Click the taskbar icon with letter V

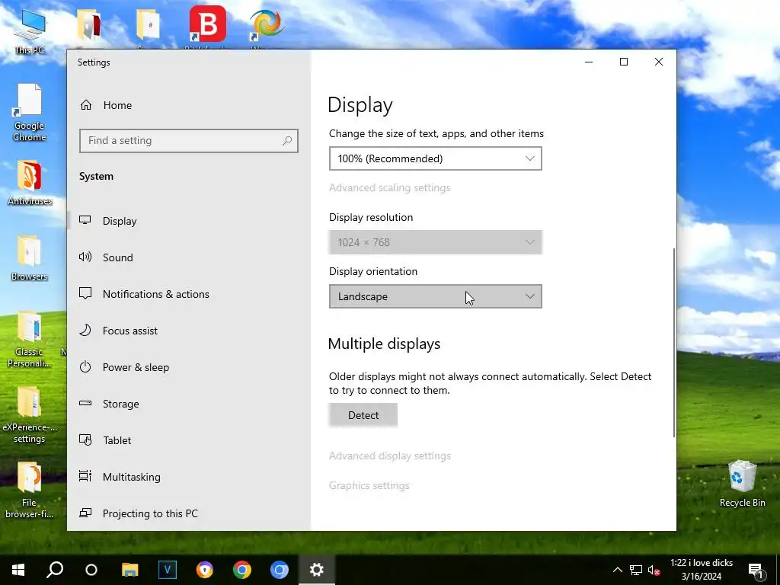point(167,570)
